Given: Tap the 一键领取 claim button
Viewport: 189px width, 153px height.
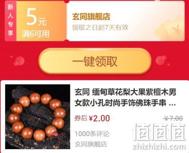Looking at the screenshot, I should coord(95,61).
